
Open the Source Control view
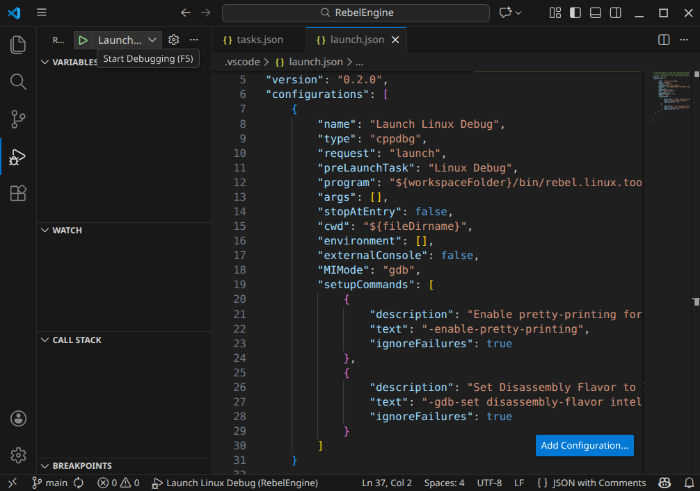pos(18,119)
